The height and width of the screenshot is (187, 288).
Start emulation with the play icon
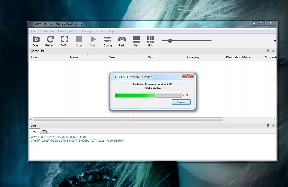pyautogui.click(x=93, y=41)
